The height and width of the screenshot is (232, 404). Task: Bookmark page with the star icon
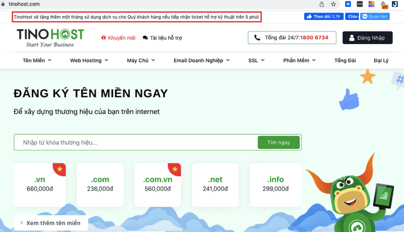click(333, 4)
